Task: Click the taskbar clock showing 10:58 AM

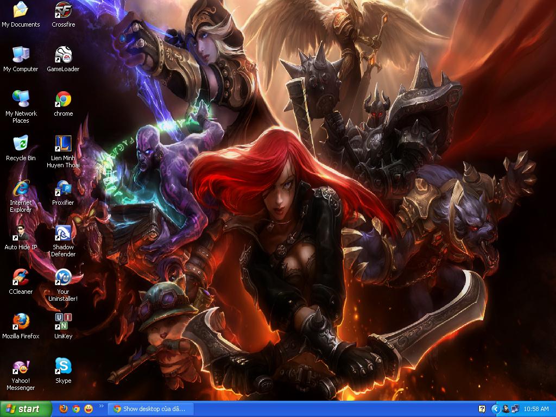Action: [536, 409]
